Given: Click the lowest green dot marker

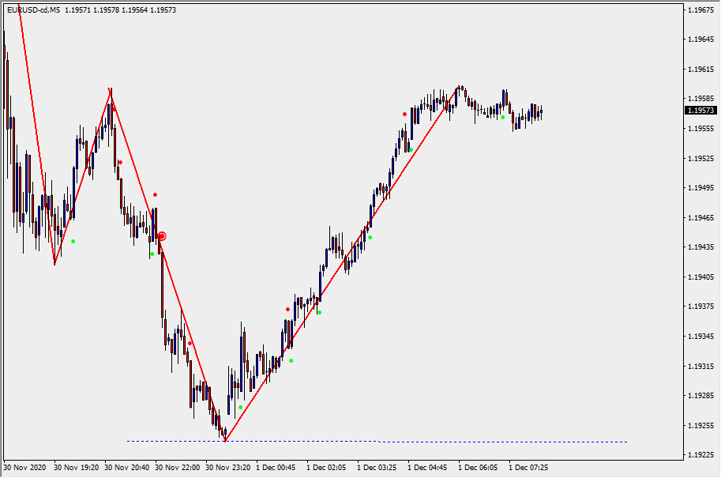Looking at the screenshot, I should [240, 408].
